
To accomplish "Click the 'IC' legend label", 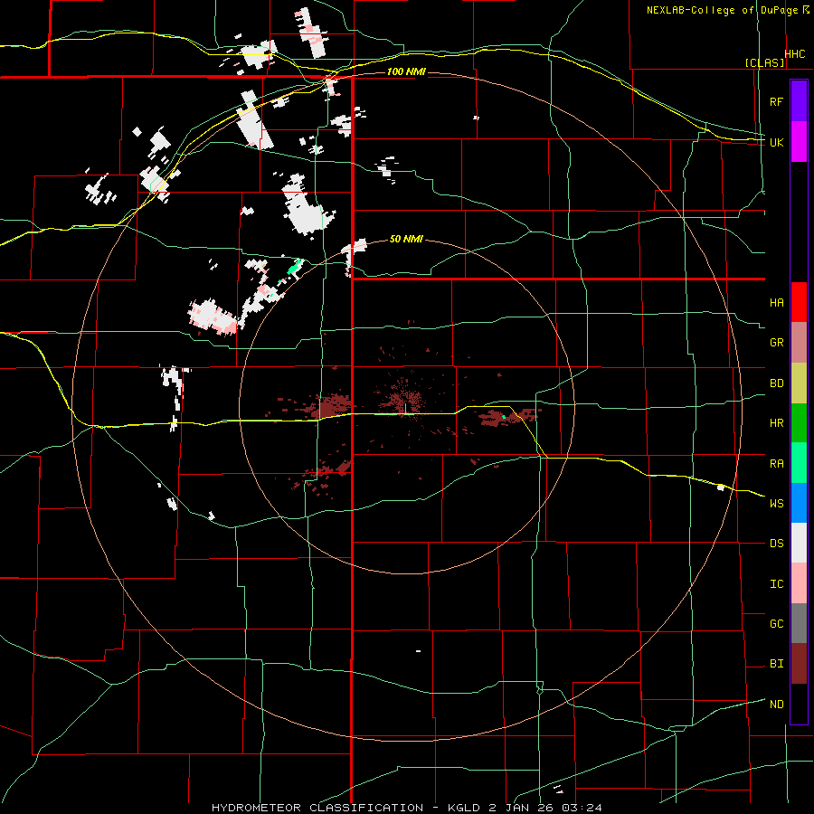I will pyautogui.click(x=776, y=584).
